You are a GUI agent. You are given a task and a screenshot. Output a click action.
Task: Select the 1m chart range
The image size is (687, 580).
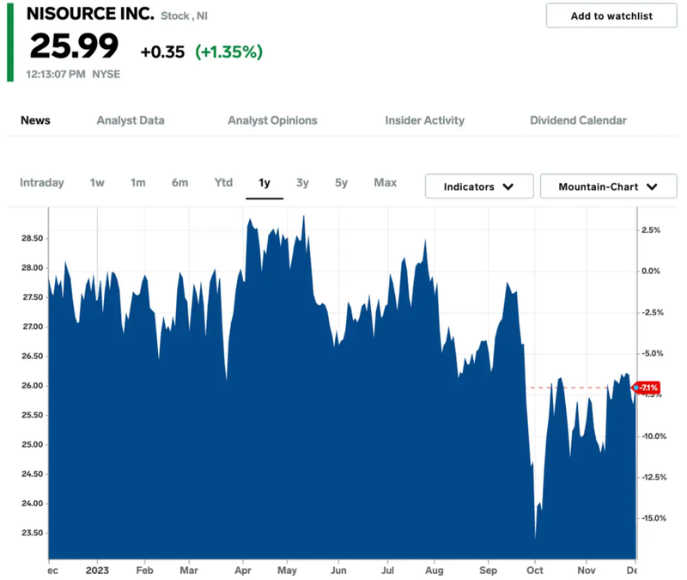pyautogui.click(x=138, y=182)
